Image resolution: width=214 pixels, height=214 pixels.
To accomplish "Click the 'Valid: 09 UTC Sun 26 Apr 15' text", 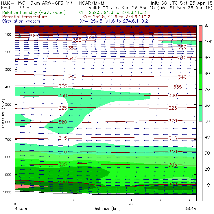I will [x=122, y=8].
